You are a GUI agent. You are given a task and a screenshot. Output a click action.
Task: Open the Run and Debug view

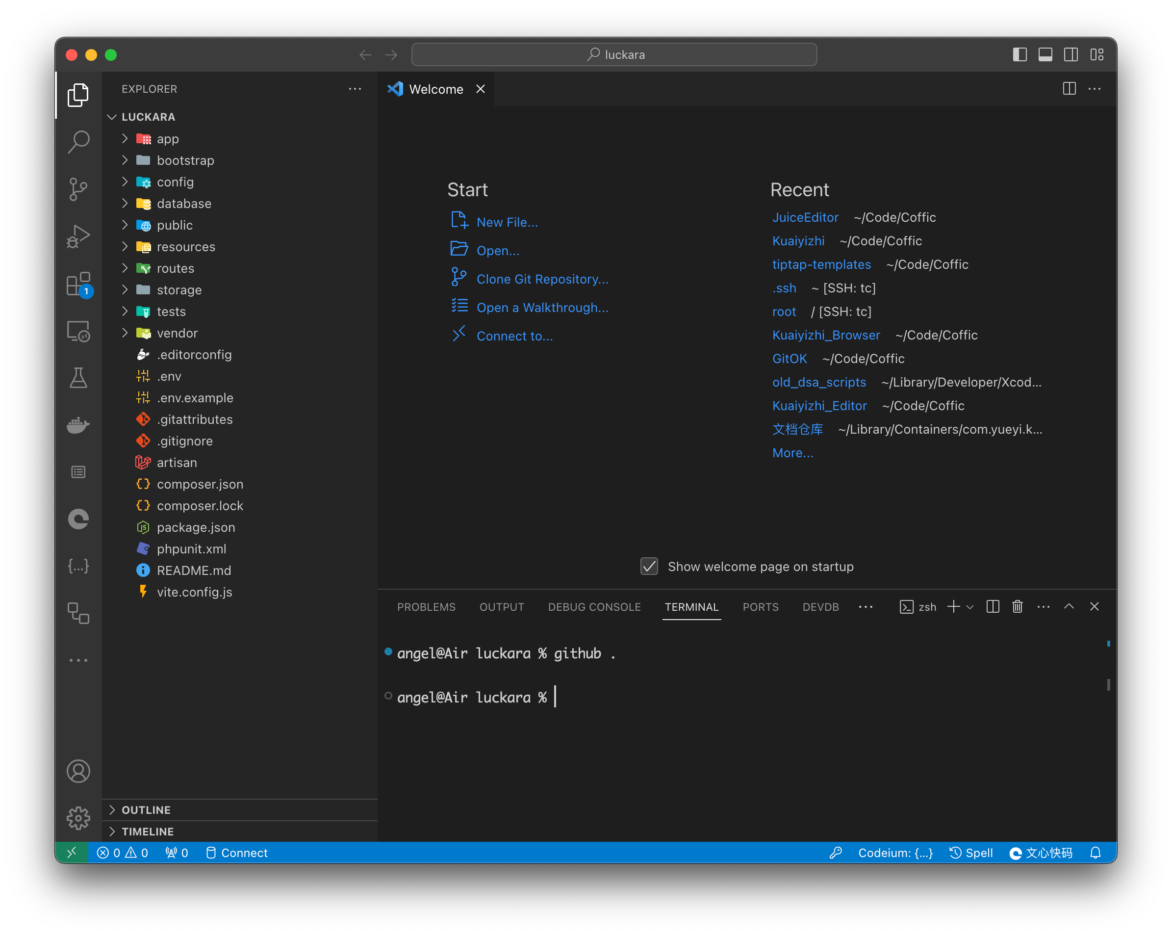click(78, 236)
